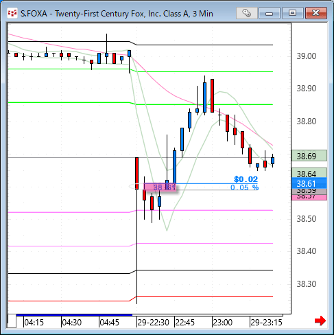Click the 38.80 price axis label
This screenshot has height=335, width=334.
307,122
